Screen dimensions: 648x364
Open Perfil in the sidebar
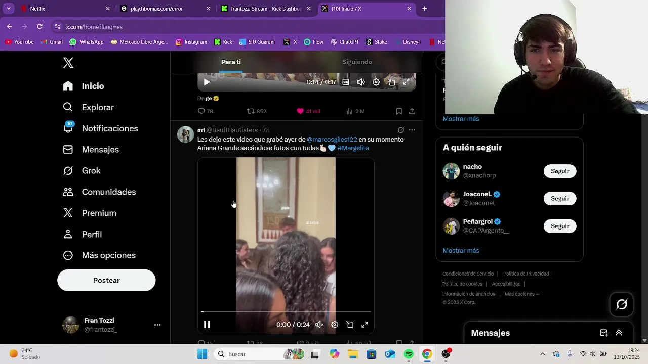coord(82,235)
